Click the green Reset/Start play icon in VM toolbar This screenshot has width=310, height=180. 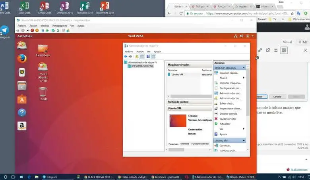(47, 31)
